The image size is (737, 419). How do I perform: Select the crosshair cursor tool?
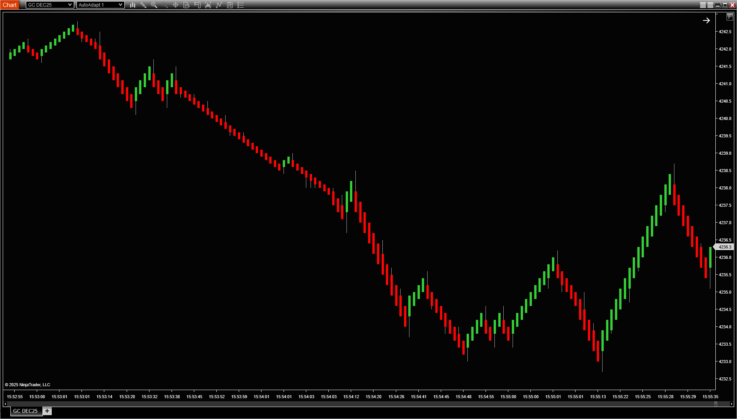(175, 5)
